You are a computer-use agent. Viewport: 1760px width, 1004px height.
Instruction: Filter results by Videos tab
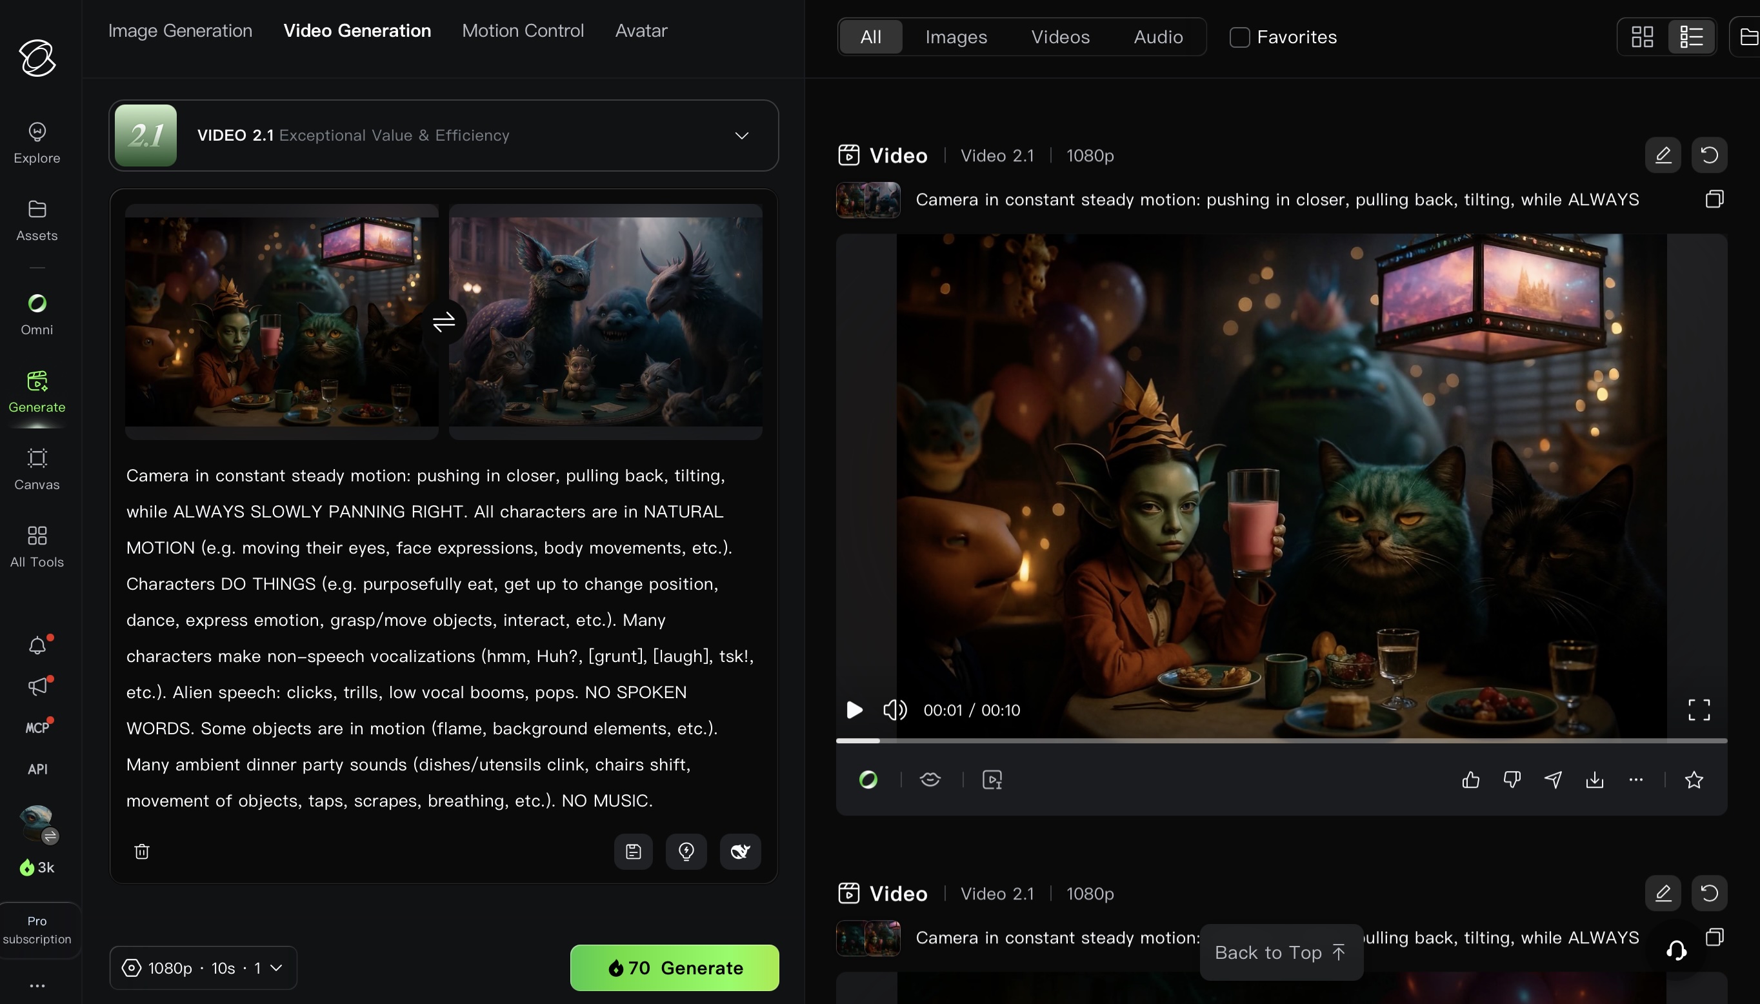tap(1060, 37)
